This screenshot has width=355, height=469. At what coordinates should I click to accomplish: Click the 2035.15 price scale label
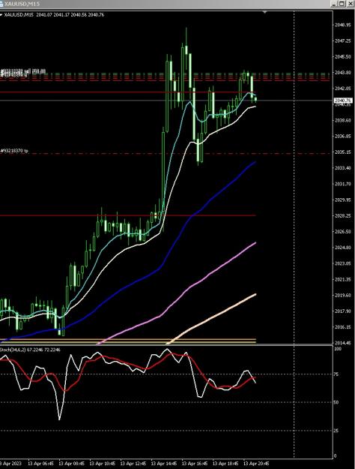pyautogui.click(x=342, y=152)
